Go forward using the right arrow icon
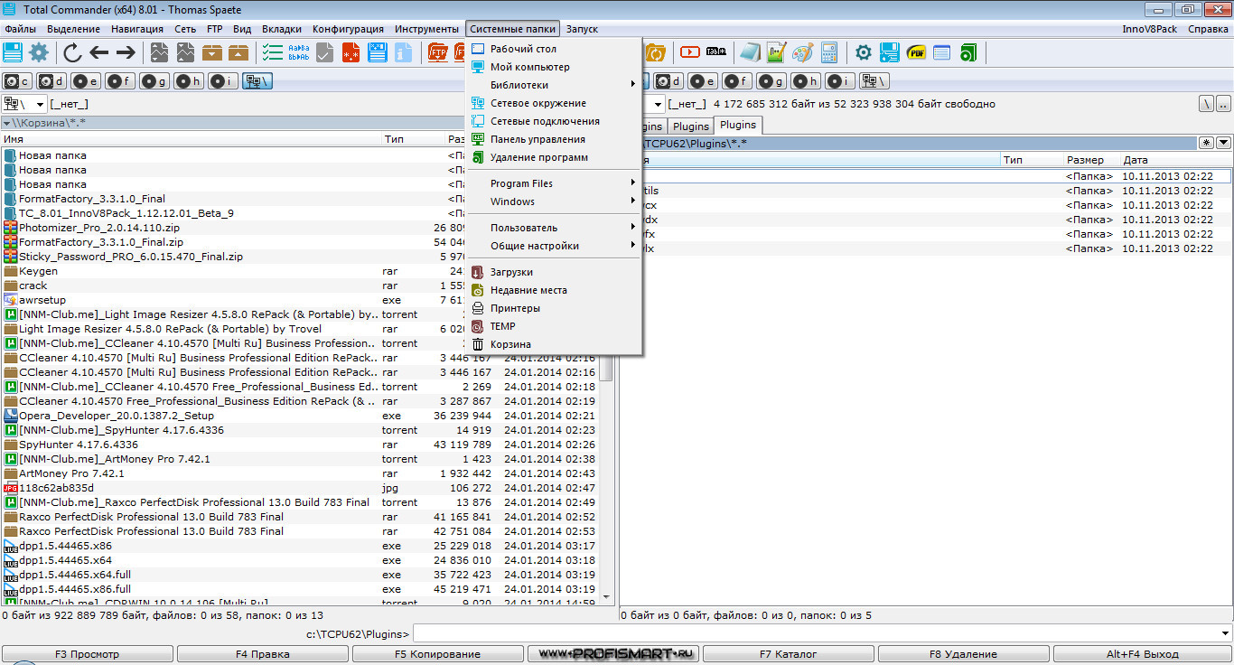This screenshot has width=1234, height=665. [x=125, y=52]
